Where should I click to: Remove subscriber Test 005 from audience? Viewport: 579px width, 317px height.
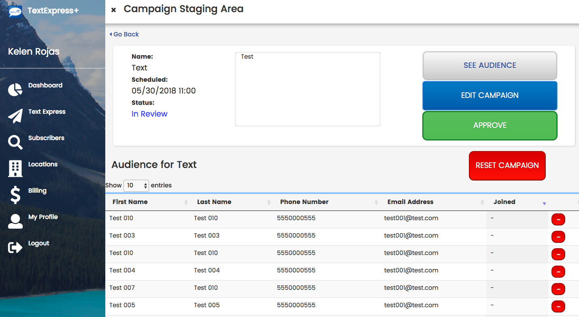[558, 306]
